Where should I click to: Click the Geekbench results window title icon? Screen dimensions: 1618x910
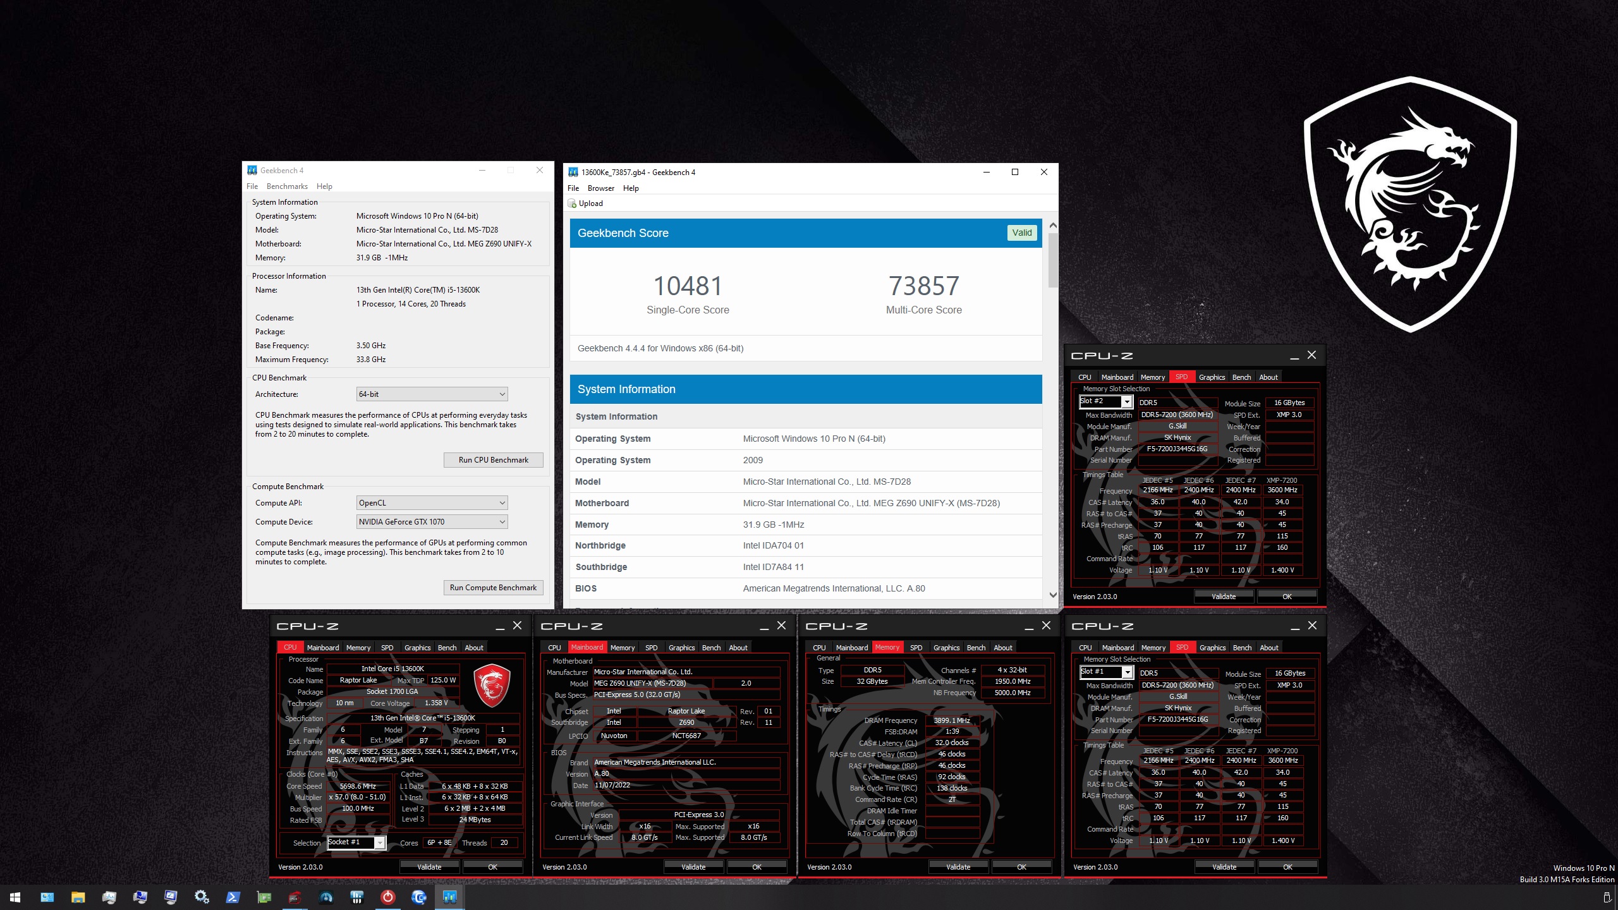coord(573,172)
